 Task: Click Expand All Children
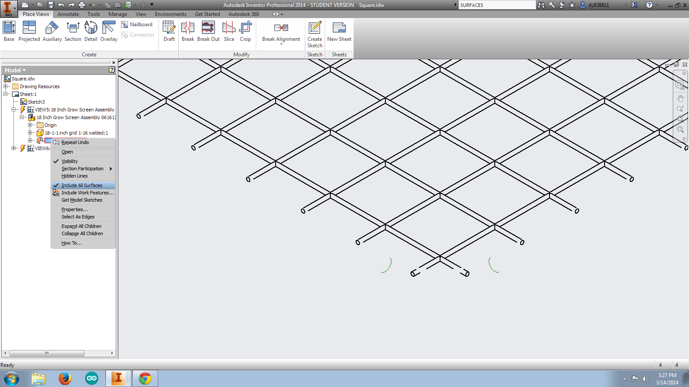(81, 226)
